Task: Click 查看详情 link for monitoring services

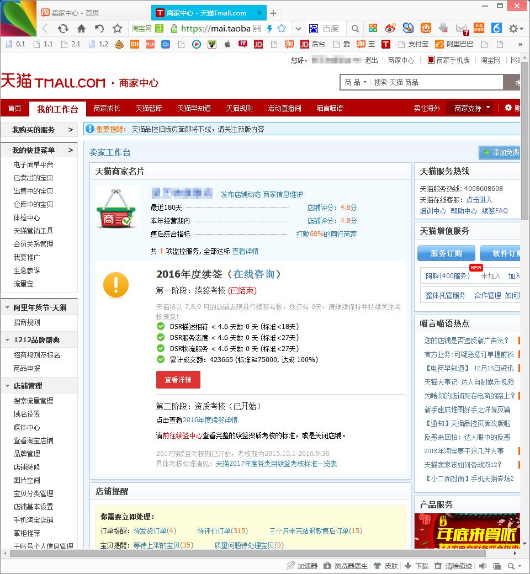Action: pyautogui.click(x=246, y=251)
